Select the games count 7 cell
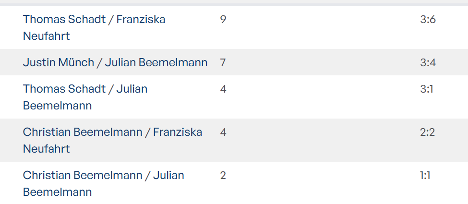The width and height of the screenshot is (468, 204). tap(223, 62)
